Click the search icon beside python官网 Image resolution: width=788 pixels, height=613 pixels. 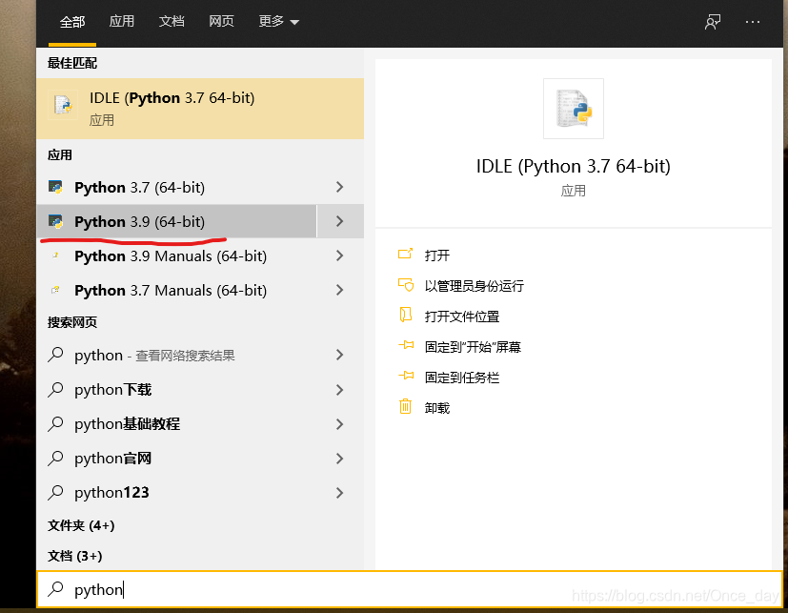pos(55,458)
